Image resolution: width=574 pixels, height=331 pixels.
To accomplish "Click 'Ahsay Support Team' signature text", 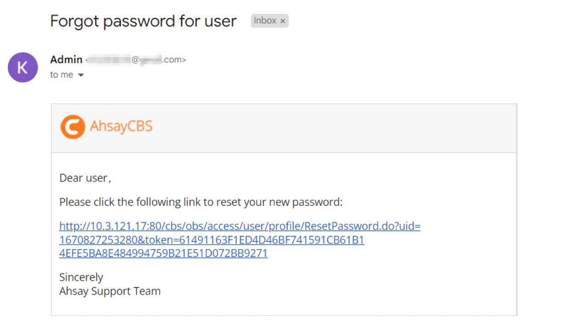I will (x=110, y=291).
